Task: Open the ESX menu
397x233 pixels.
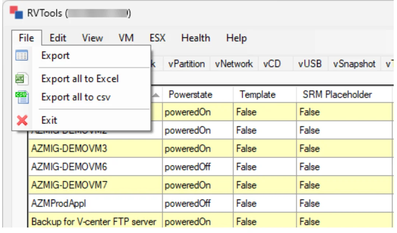Action: 157,38
